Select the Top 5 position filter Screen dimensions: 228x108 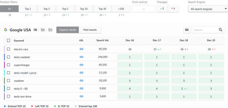coord(65,9)
